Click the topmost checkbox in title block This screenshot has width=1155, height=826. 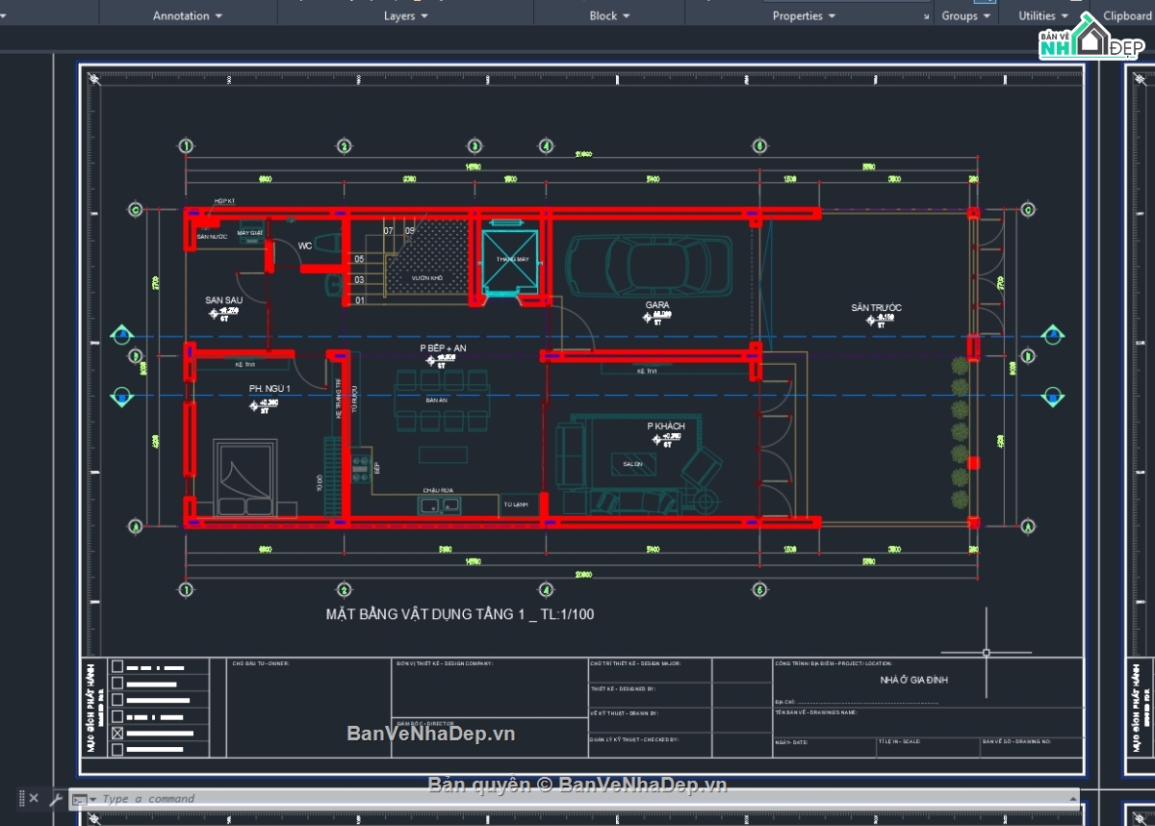click(117, 666)
